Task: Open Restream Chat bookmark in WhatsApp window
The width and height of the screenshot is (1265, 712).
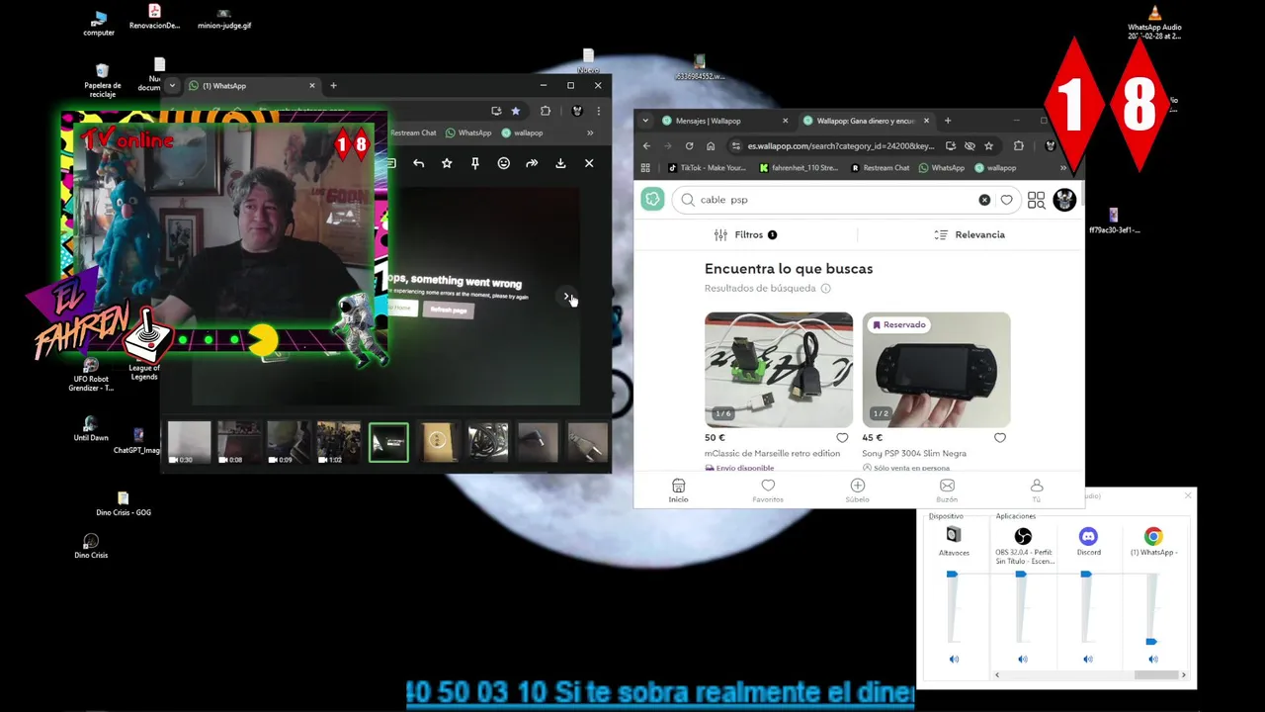Action: tap(413, 133)
